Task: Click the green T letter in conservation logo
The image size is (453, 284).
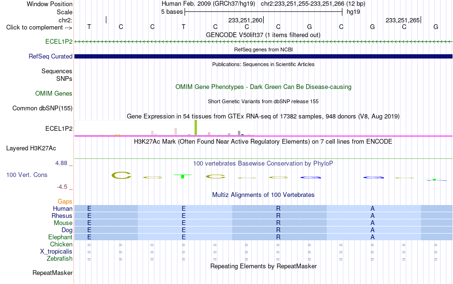Action: pyautogui.click(x=183, y=176)
